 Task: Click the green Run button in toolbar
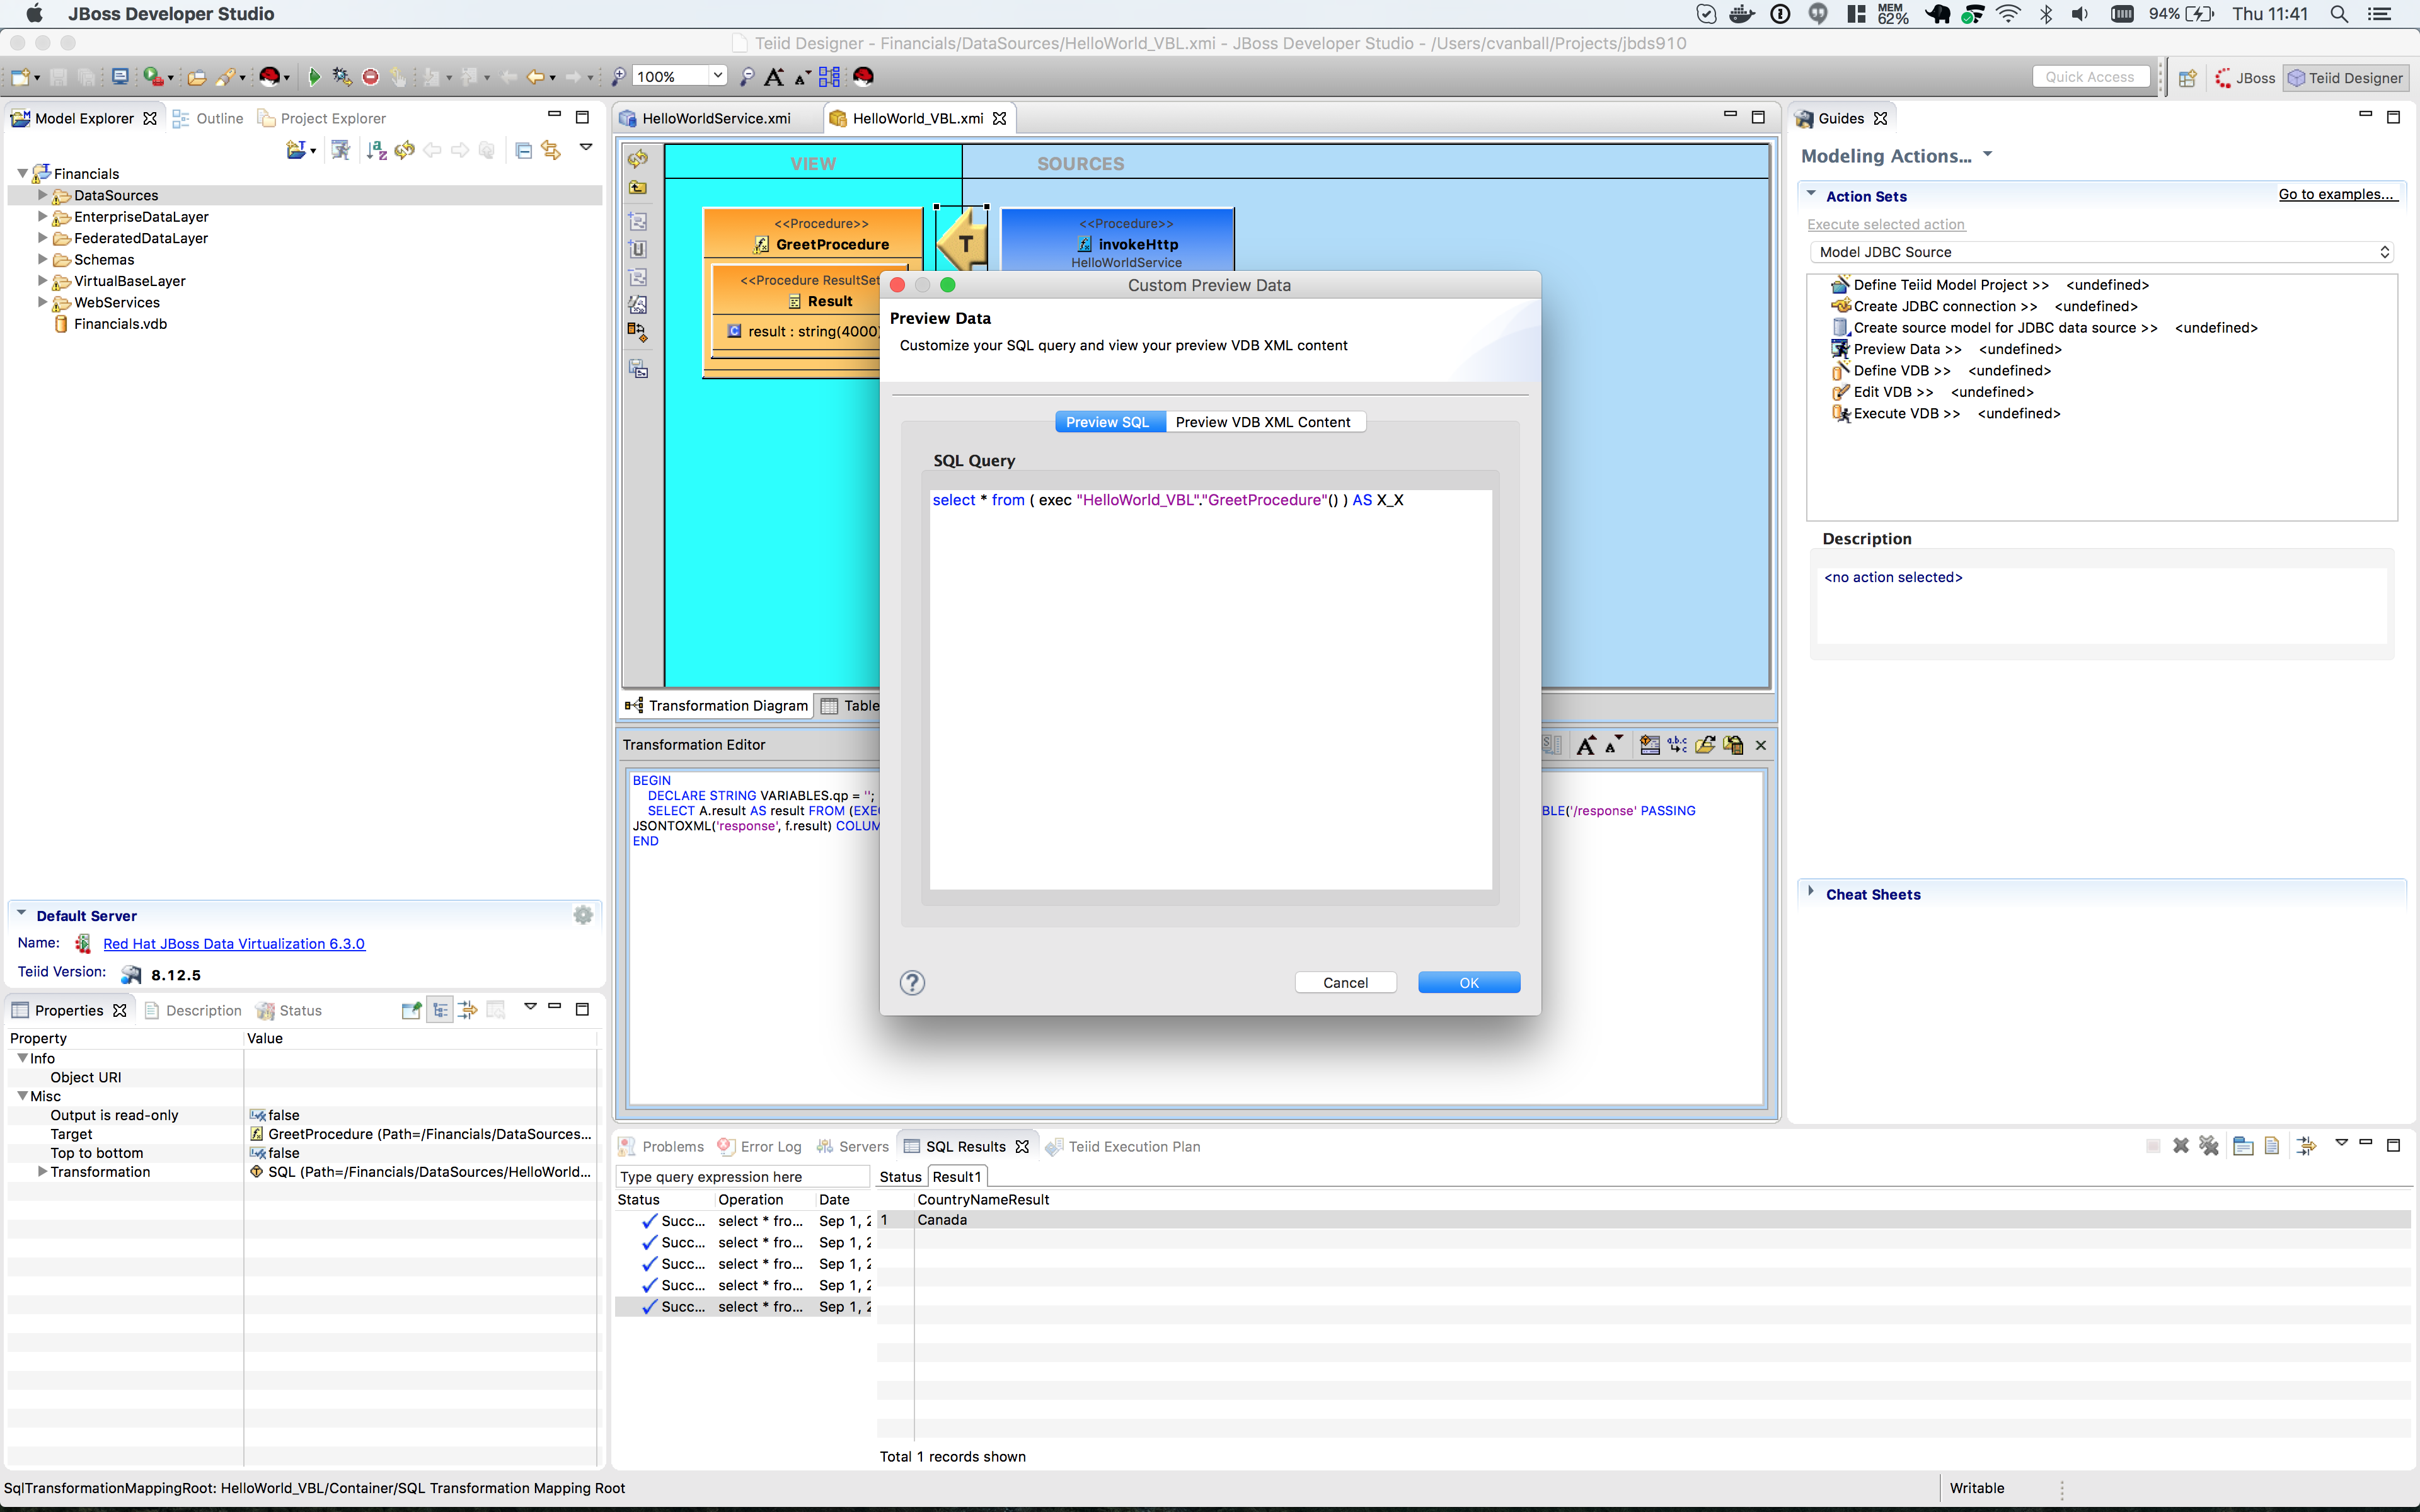coord(314,77)
